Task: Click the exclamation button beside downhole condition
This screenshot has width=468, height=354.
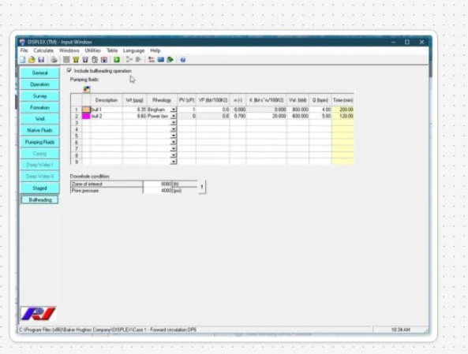Action: point(202,187)
